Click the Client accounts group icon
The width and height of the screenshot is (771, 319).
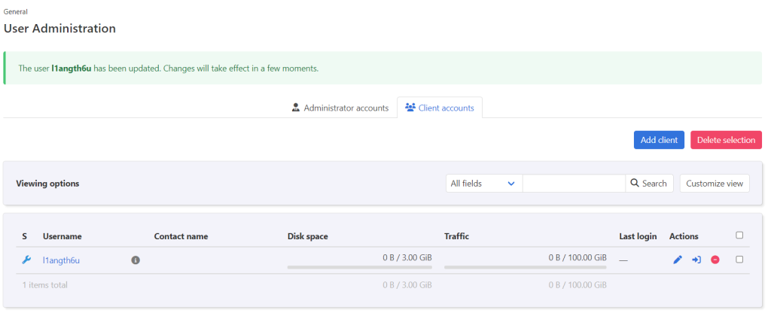point(410,108)
